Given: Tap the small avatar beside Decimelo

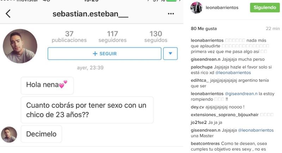Looking at the screenshot, I should click(x=9, y=135).
